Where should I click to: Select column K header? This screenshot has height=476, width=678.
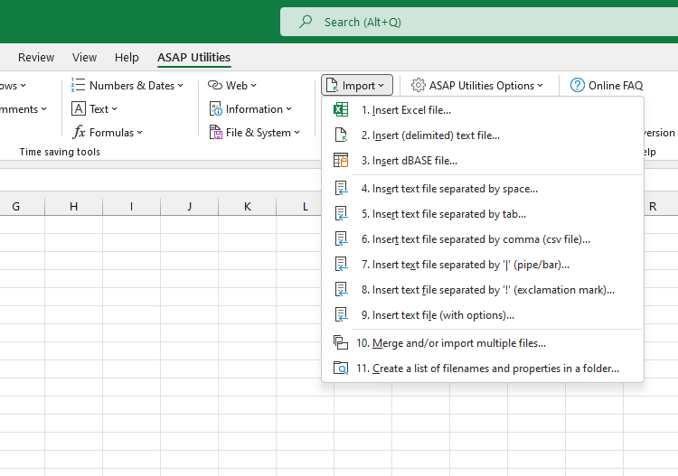click(248, 207)
